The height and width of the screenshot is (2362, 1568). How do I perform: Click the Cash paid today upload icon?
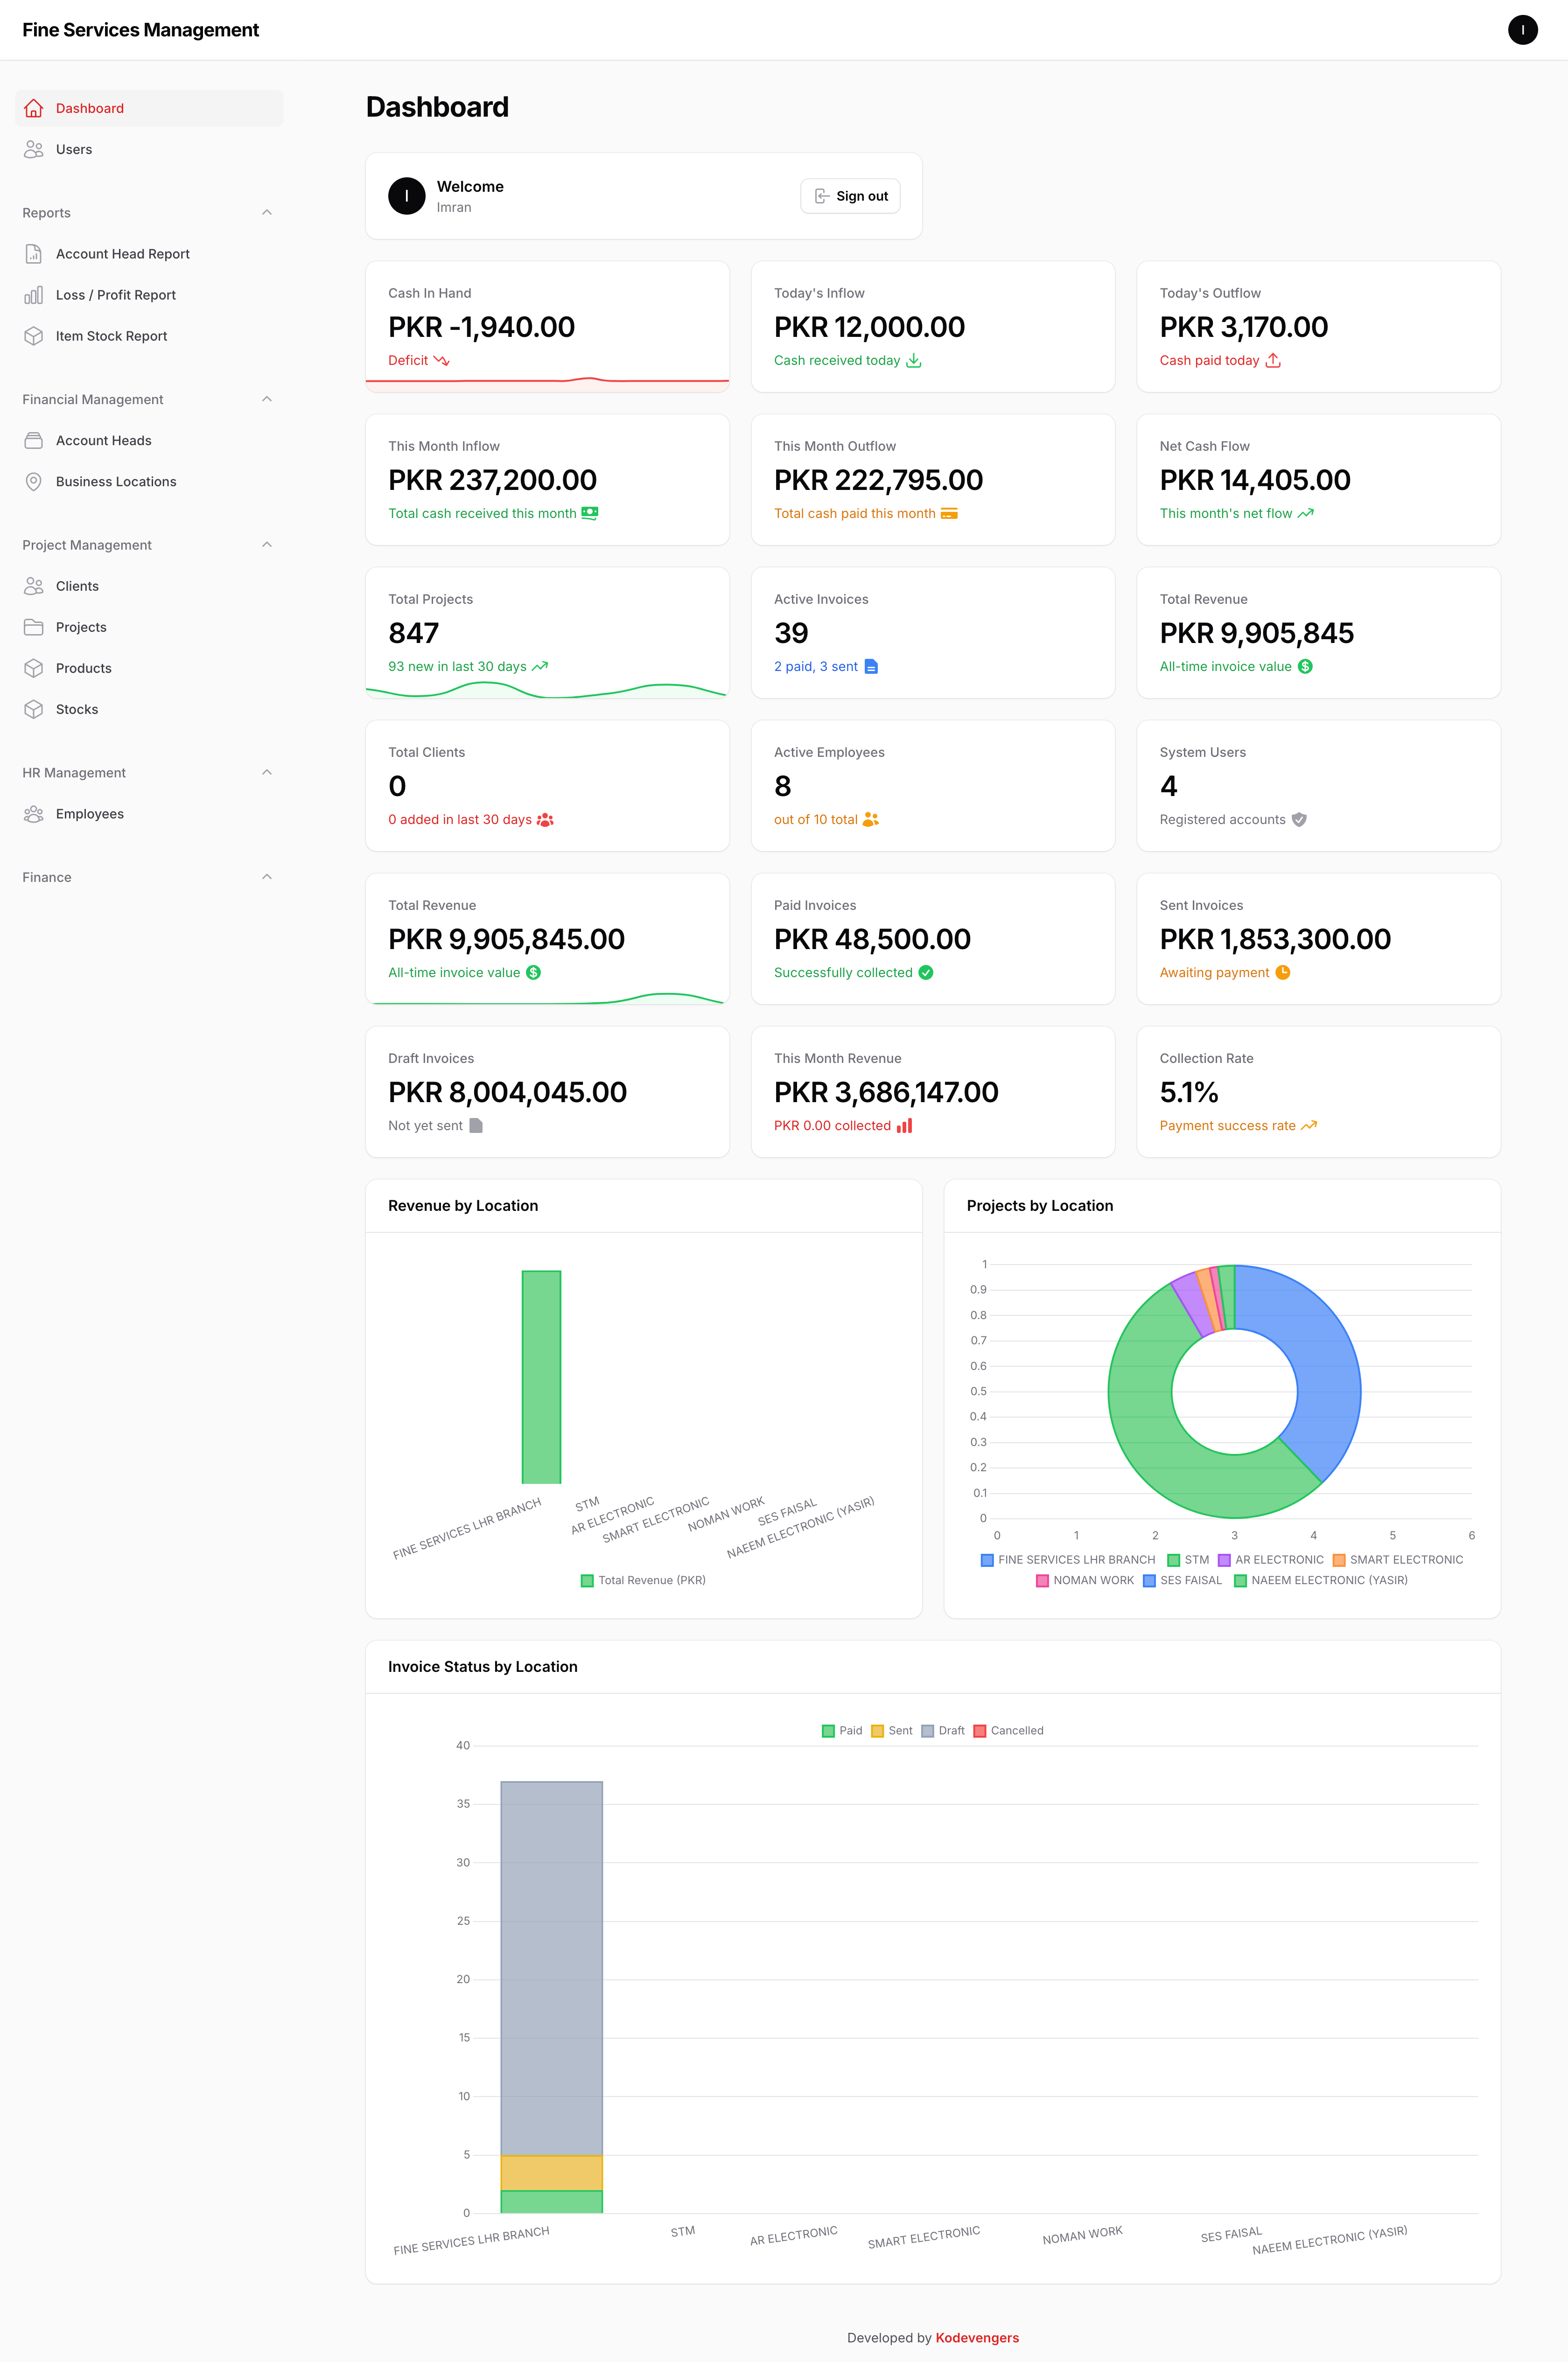pos(1272,361)
